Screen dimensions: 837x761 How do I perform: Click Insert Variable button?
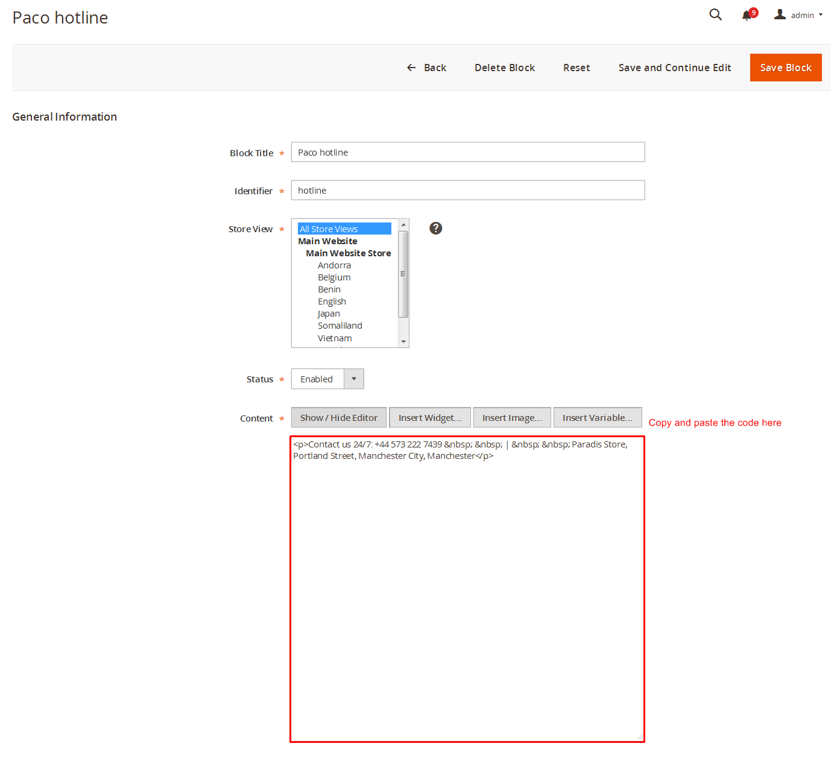597,417
